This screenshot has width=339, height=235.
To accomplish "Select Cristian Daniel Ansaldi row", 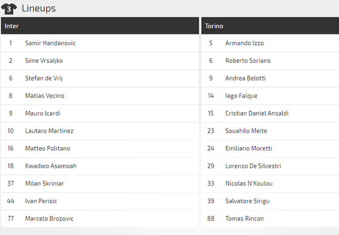I will coord(270,113).
